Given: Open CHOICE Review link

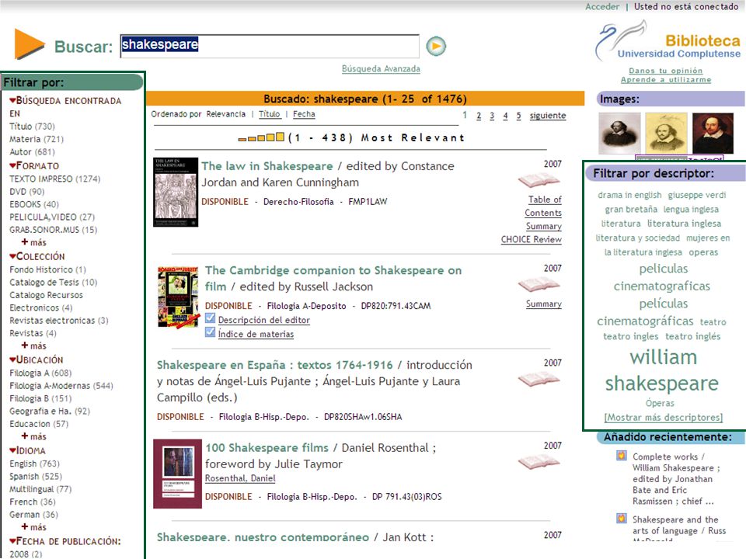Looking at the screenshot, I should click(x=531, y=240).
